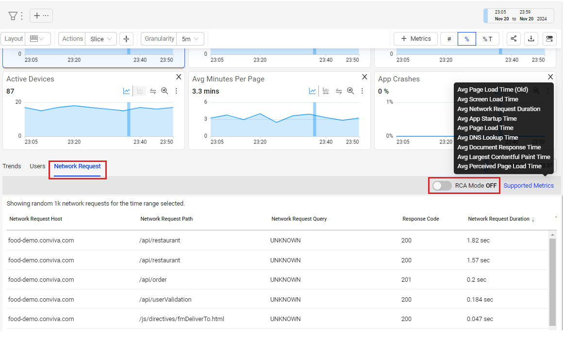Close the App Crashes widget
This screenshot has width=563, height=338.
[550, 77]
